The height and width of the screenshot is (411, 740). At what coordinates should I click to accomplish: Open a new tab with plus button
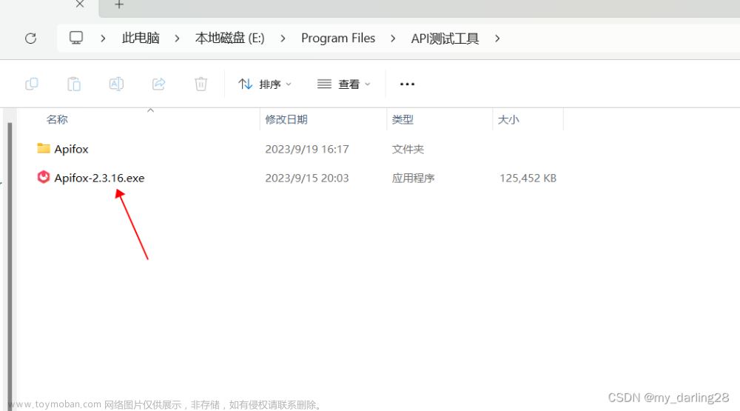tap(119, 4)
